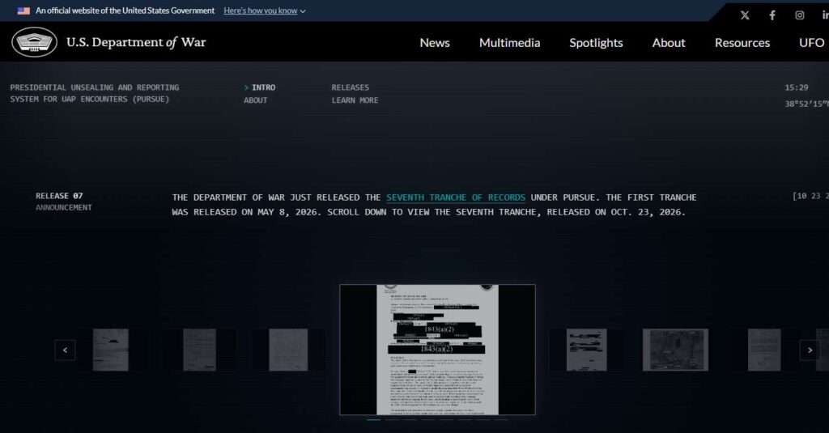Open the Multimedia menu
This screenshot has width=829, height=433.
coord(510,43)
